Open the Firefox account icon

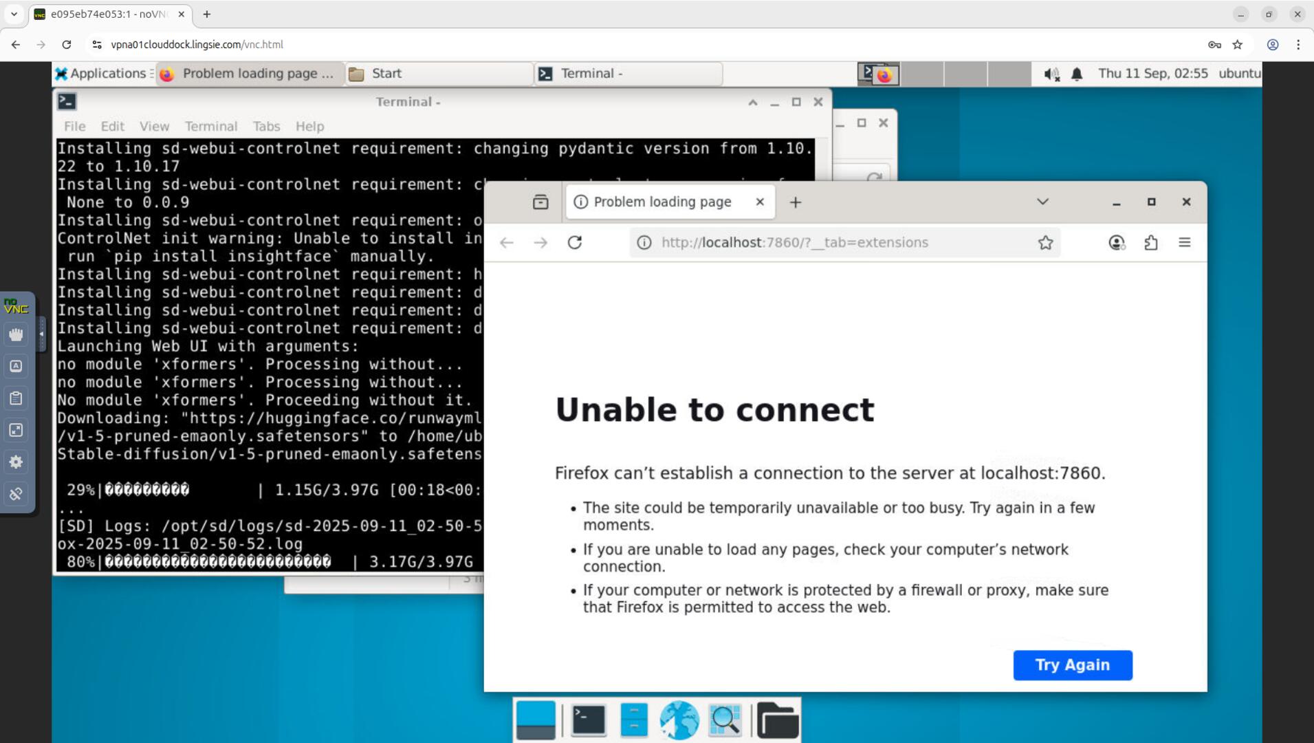(1117, 242)
